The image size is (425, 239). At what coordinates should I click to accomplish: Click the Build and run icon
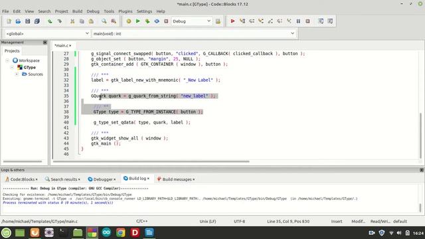click(x=147, y=21)
